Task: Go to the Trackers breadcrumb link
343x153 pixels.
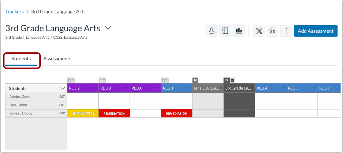Action: [x=15, y=12]
